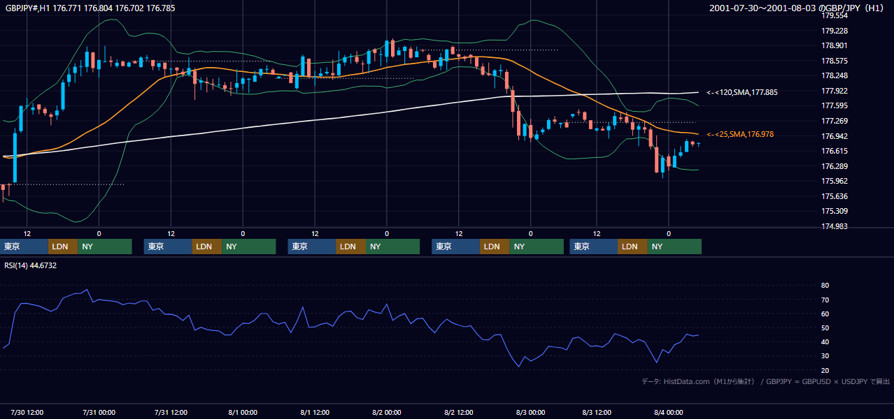This screenshot has height=419, width=894.
Task: Click price axis label 176.289
Action: (x=834, y=166)
